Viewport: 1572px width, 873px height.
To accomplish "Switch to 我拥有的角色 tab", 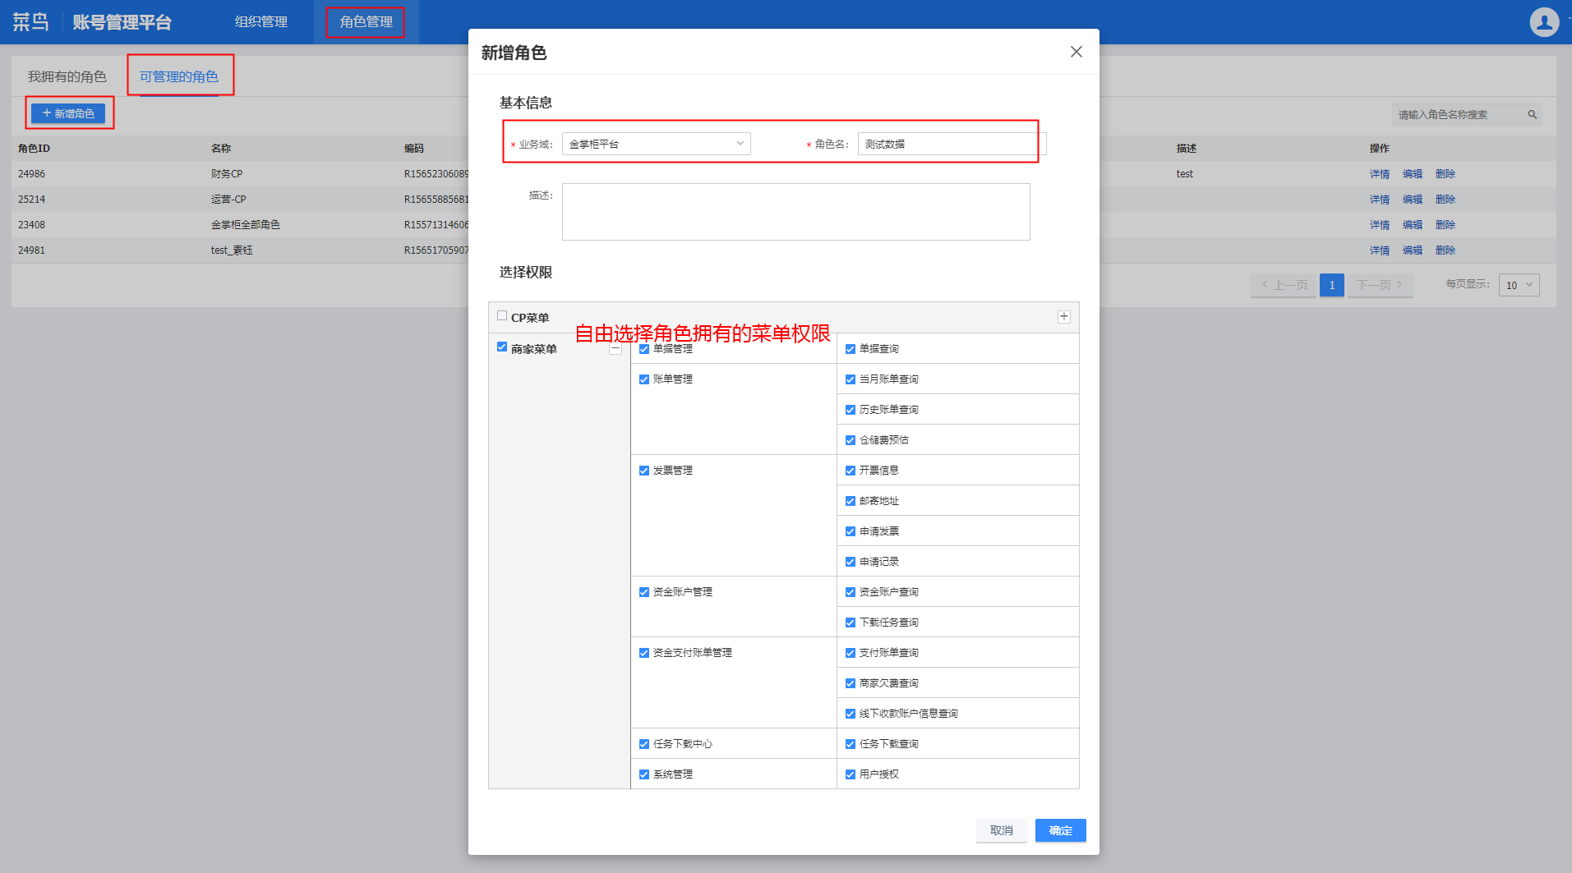I will (x=67, y=76).
